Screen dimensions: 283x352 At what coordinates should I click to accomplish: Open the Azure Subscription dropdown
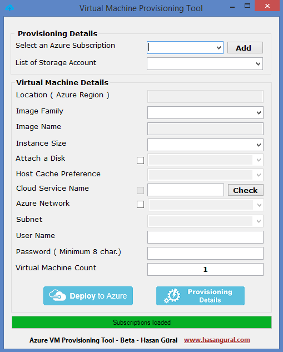(185, 47)
